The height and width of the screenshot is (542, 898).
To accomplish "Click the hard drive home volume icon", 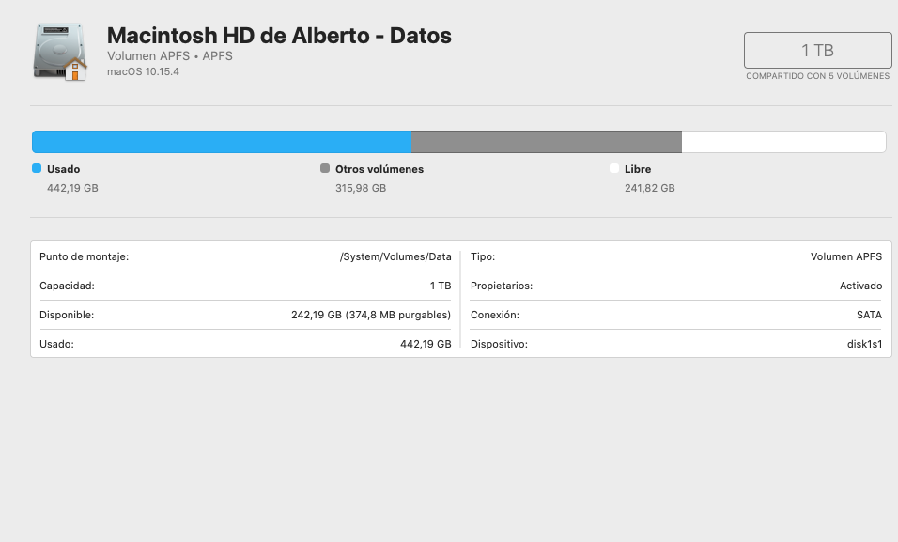I will 60,53.
